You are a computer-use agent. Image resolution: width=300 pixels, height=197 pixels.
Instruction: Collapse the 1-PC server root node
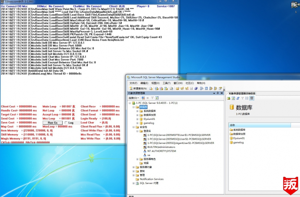tap(130, 103)
